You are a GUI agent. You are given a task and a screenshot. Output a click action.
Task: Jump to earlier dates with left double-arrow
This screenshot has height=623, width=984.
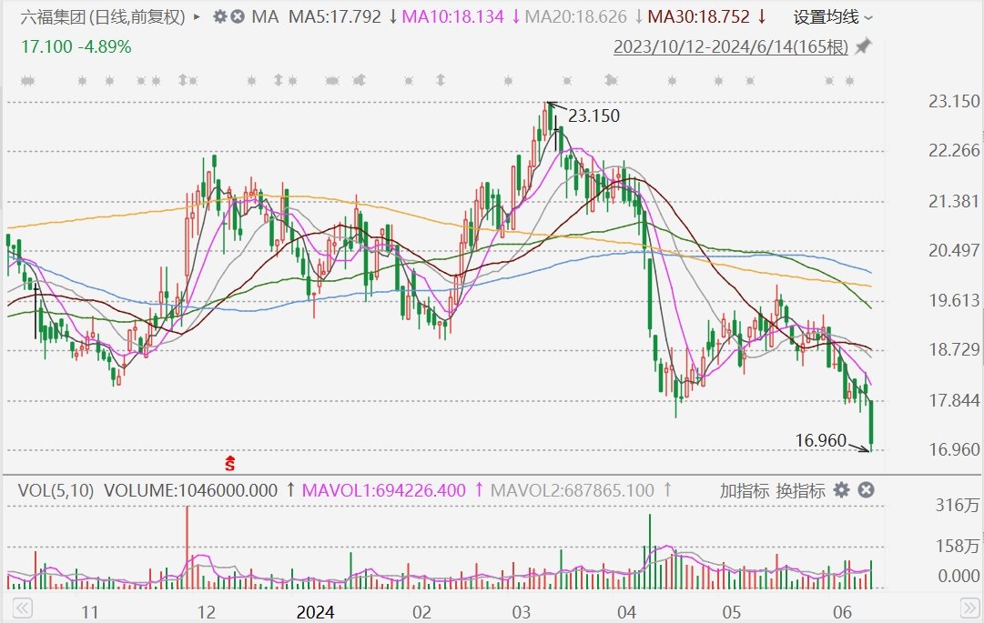(x=22, y=608)
